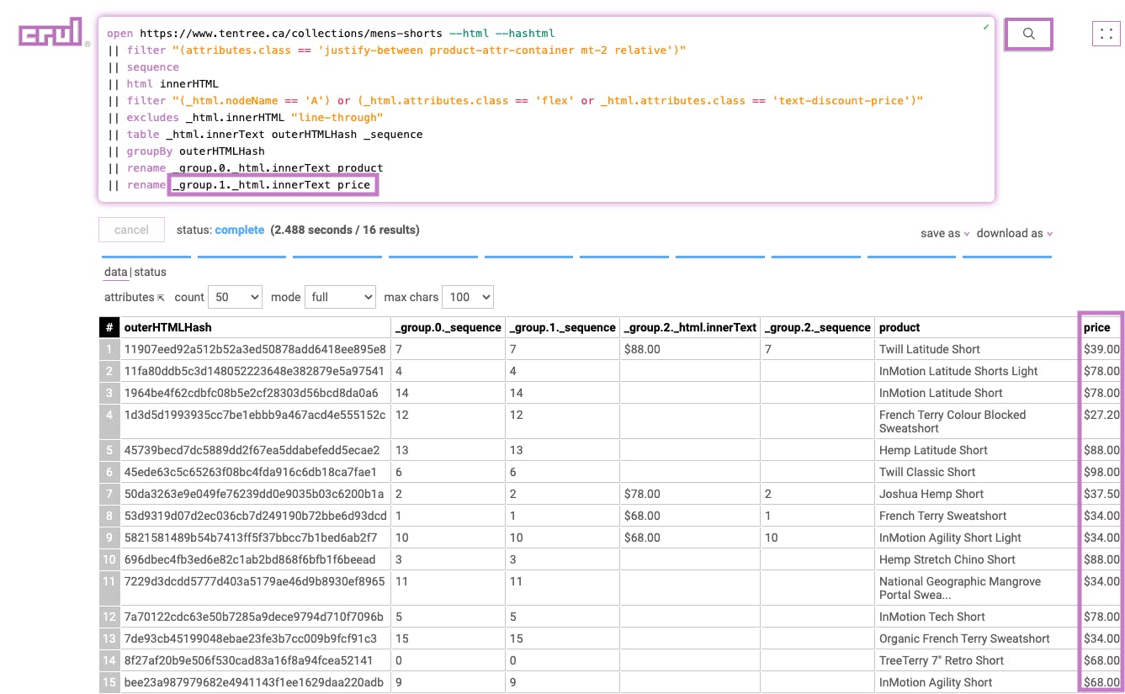
Task: Click the crul logo
Action: point(51,34)
